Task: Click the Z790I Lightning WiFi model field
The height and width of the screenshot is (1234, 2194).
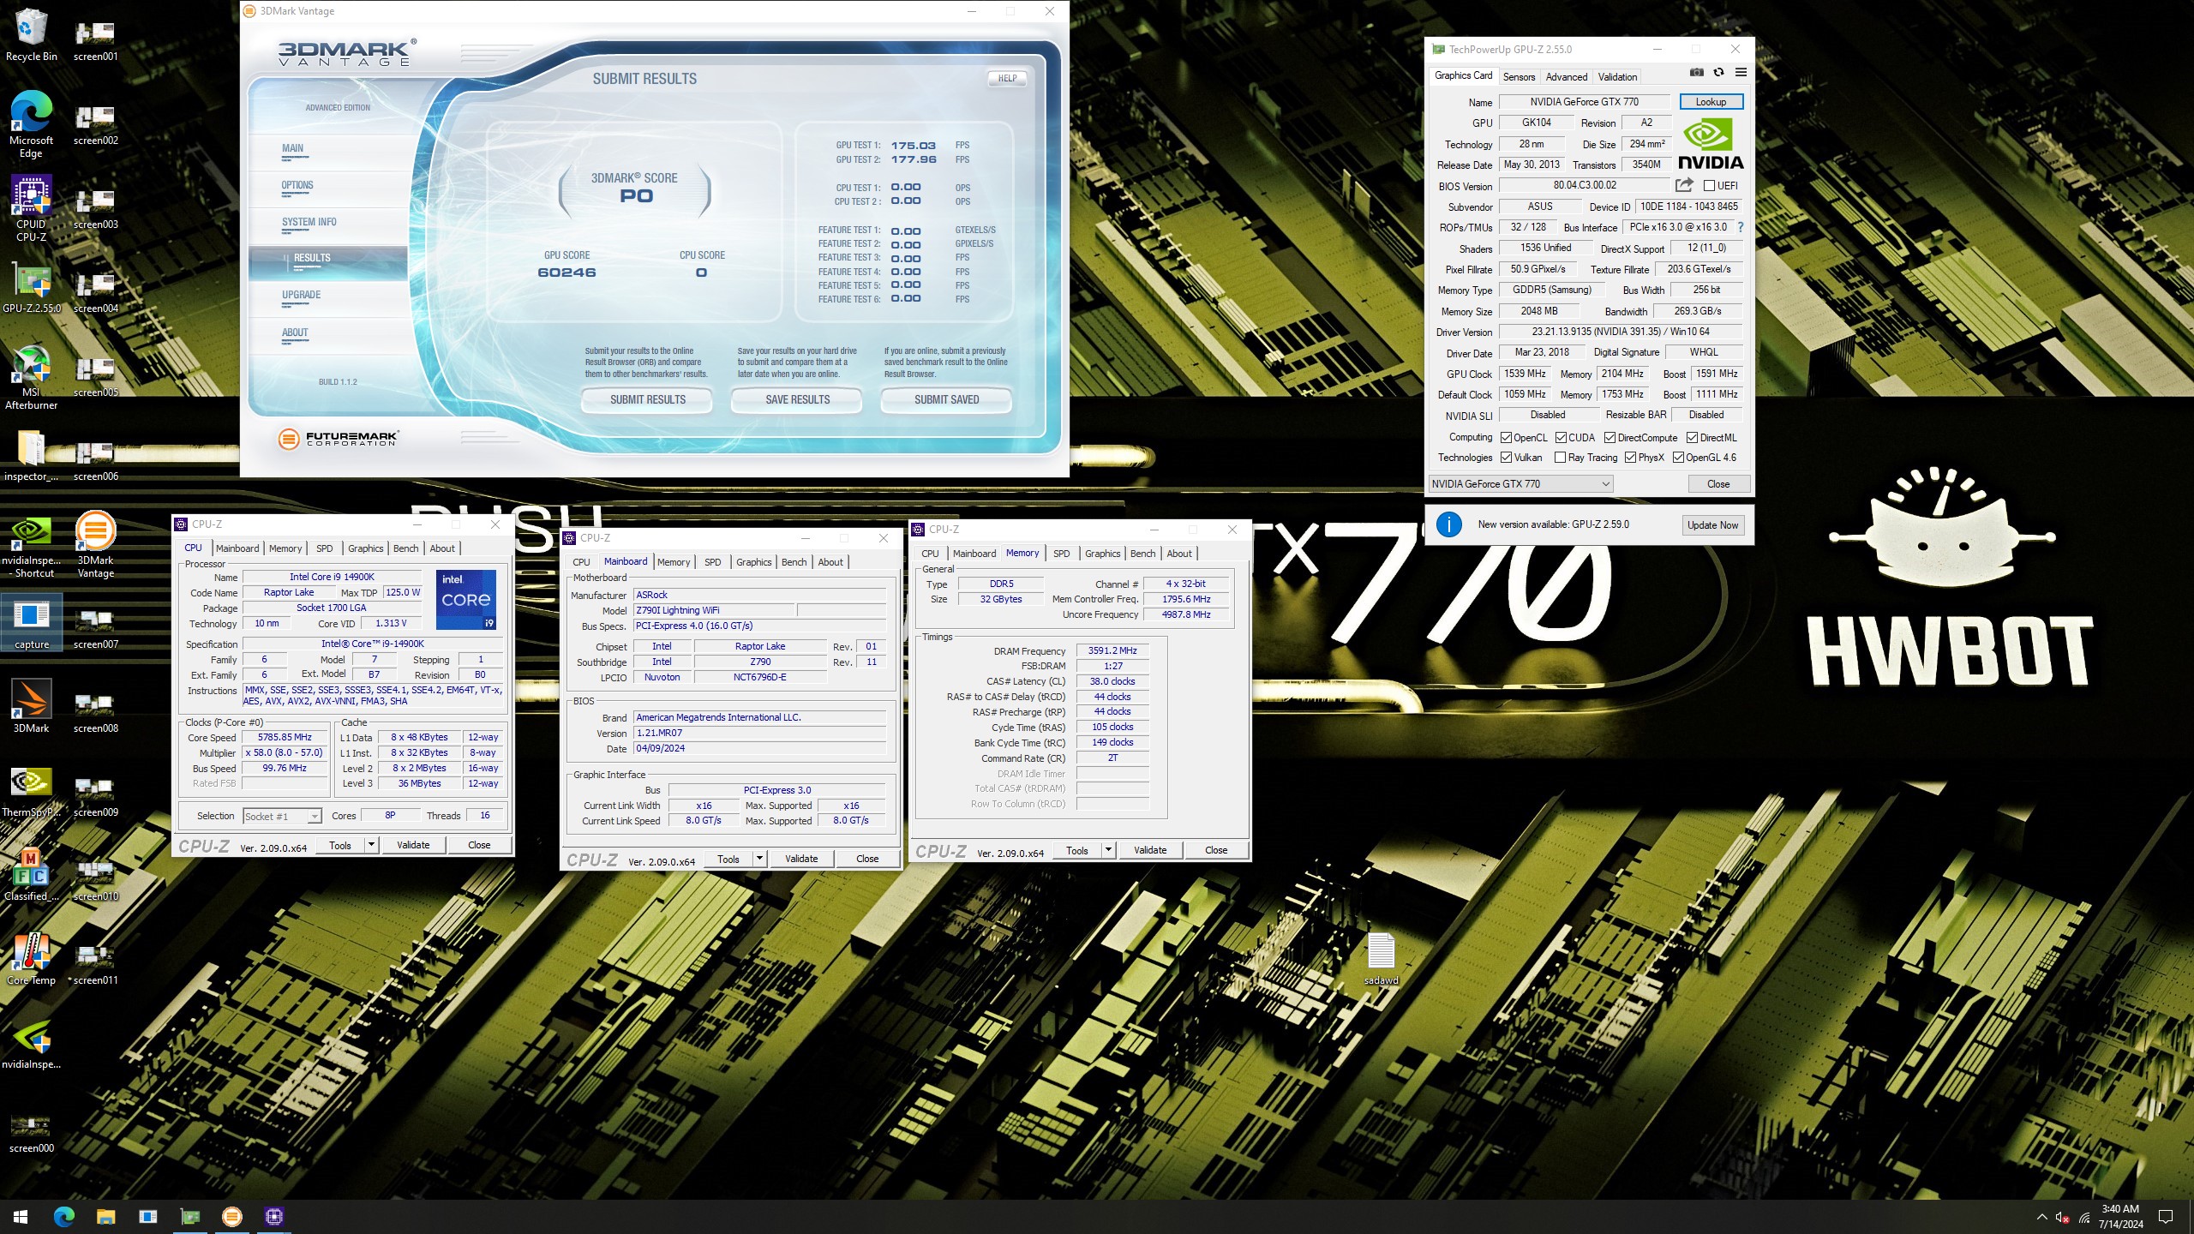Action: (x=715, y=610)
